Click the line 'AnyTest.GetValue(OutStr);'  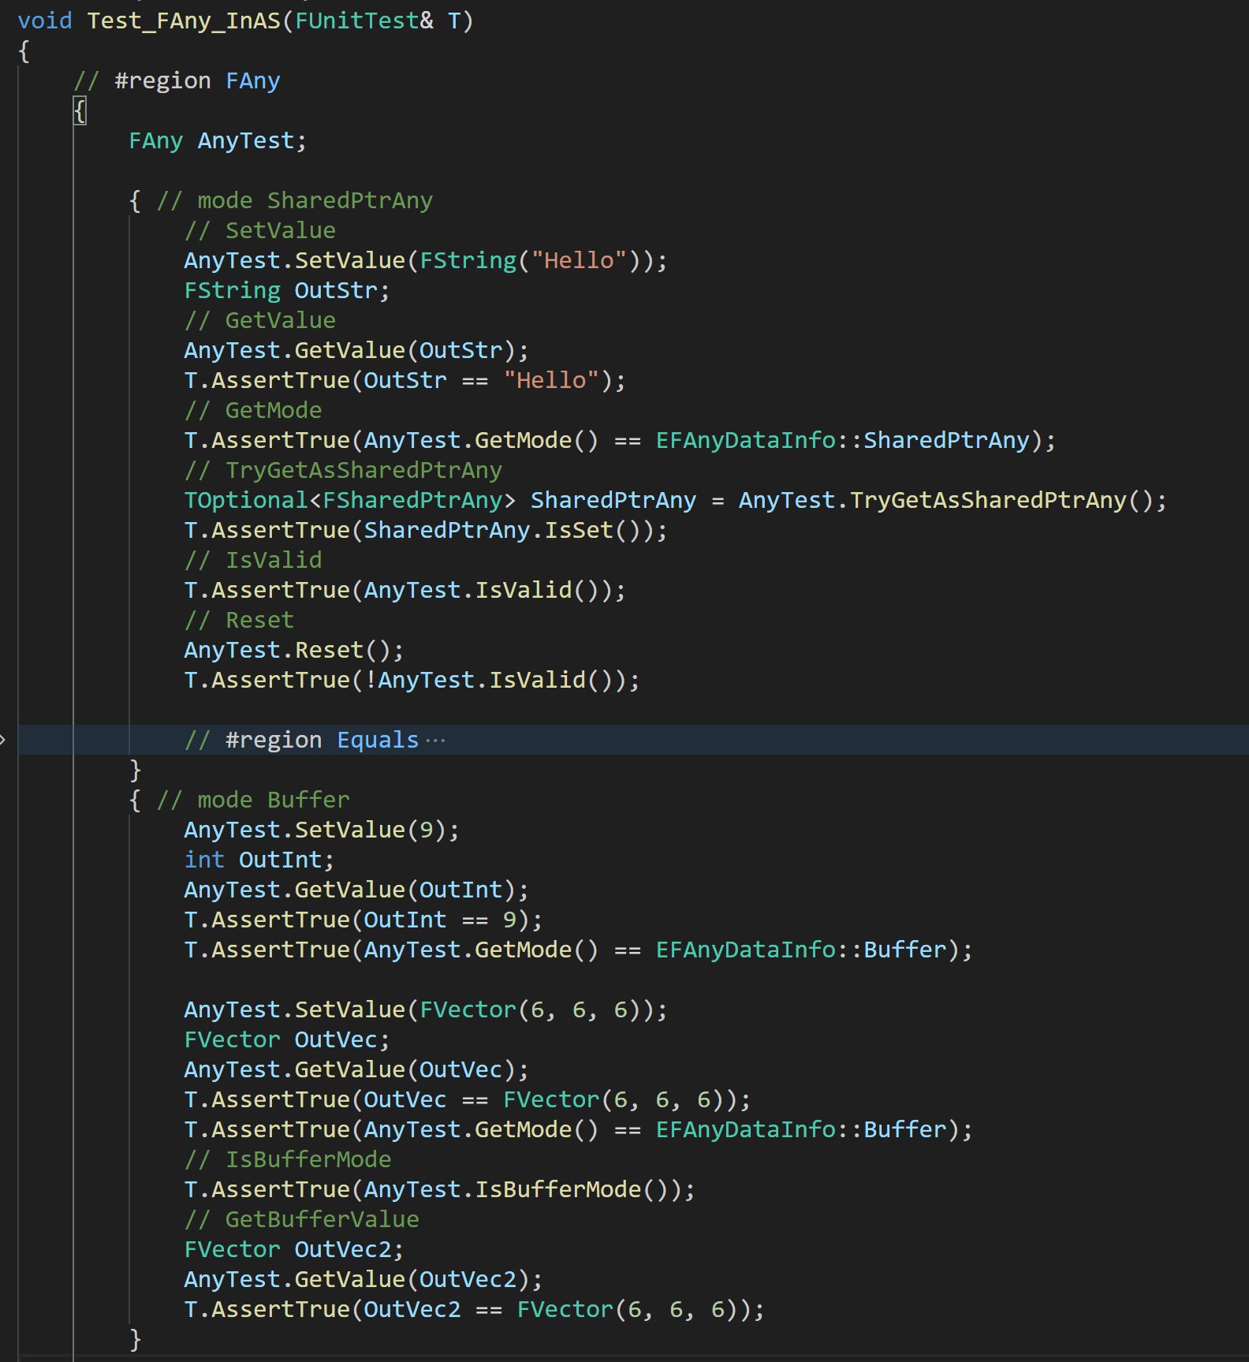pyautogui.click(x=356, y=350)
